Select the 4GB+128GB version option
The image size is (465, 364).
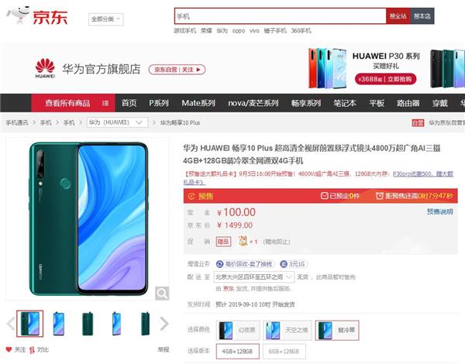pyautogui.click(x=238, y=352)
